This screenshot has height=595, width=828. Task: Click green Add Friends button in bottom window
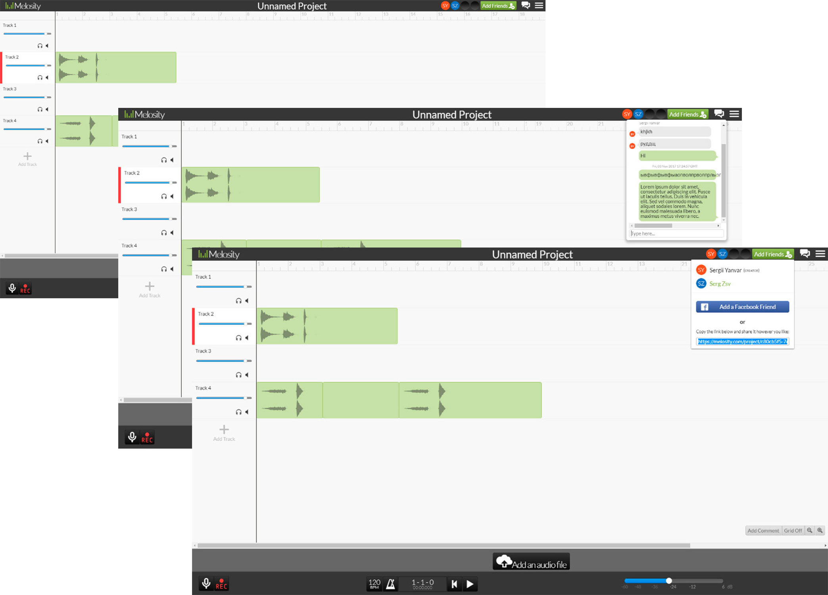772,254
